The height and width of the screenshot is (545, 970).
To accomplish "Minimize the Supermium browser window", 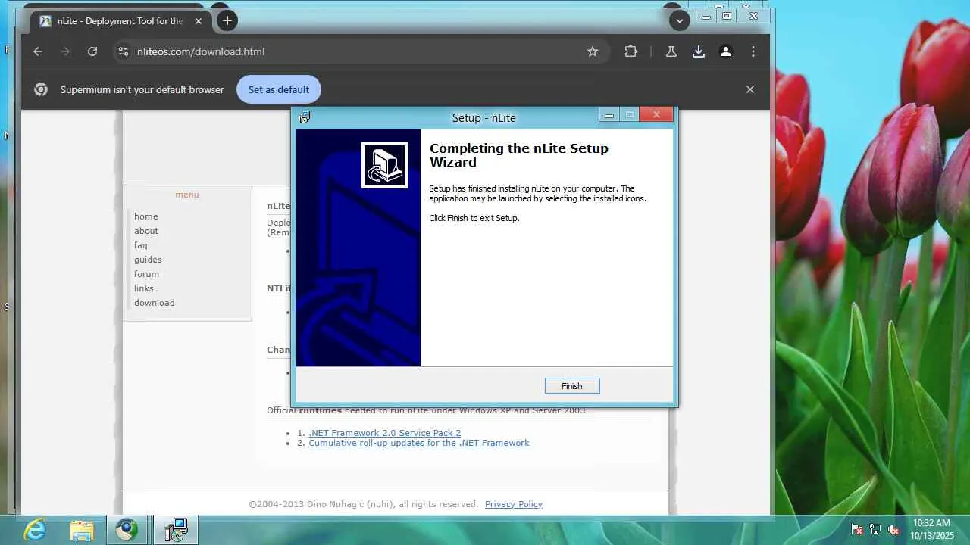I will (706, 16).
